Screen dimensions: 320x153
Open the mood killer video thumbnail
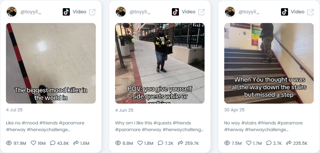coord(51,64)
